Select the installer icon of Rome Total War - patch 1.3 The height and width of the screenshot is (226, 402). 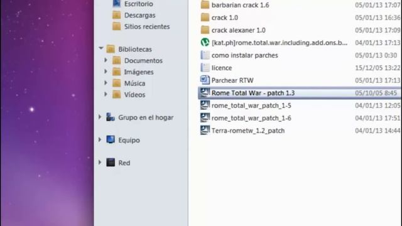[x=205, y=92]
